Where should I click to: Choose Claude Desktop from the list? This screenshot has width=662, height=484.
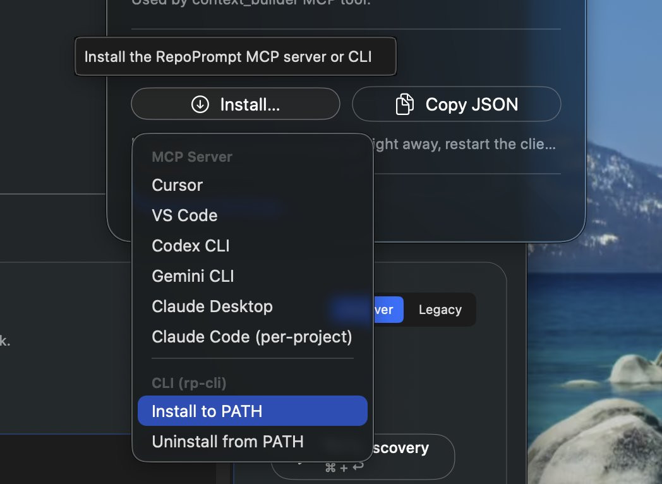click(x=253, y=306)
